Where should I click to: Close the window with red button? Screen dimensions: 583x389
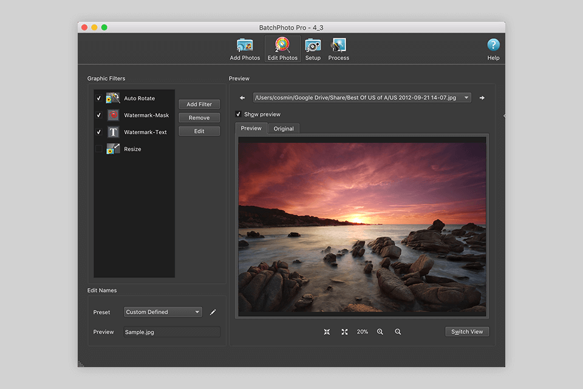[x=84, y=27]
